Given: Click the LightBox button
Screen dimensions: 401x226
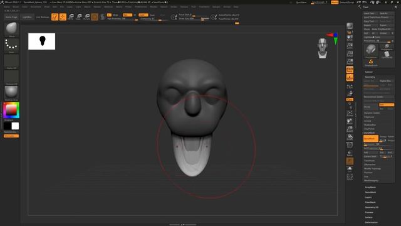Looking at the screenshot, I should pos(27,17).
